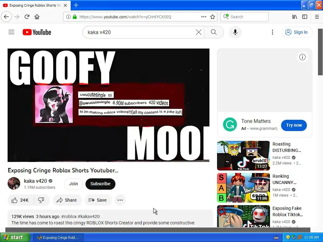View site information icon in address bar

click(68, 17)
